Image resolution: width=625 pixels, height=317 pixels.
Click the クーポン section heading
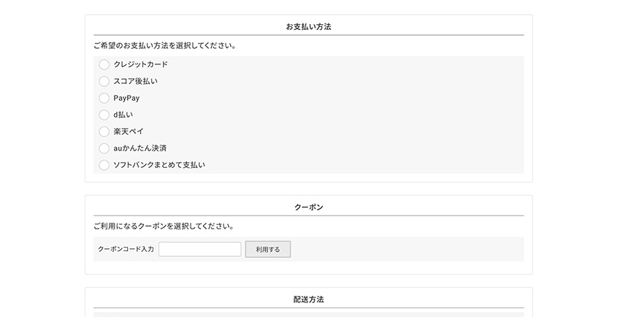[x=308, y=207]
